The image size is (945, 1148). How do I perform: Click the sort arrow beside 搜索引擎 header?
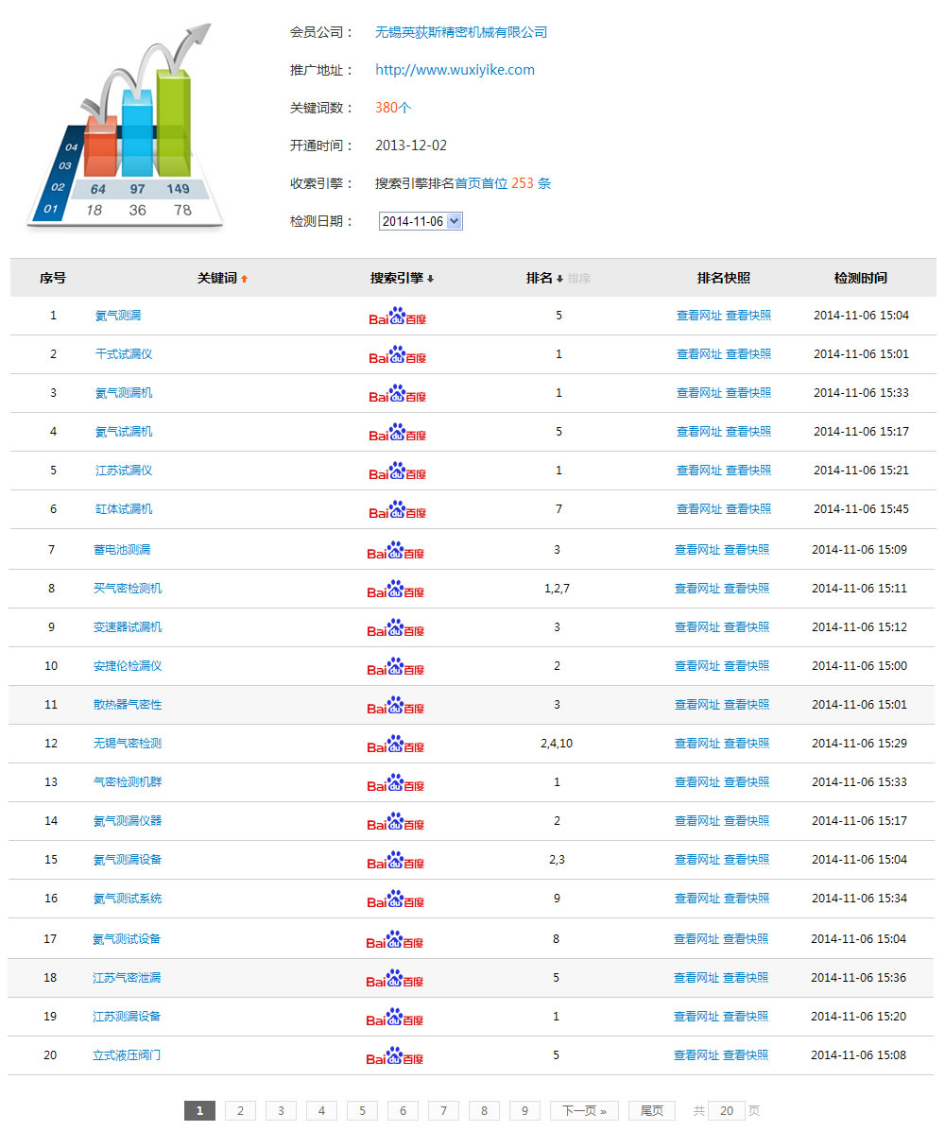click(431, 279)
